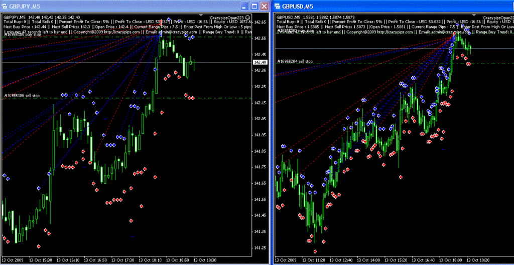
Task: Select the gray chart shift triangle in GBPJPY chart
Action: click(x=201, y=15)
